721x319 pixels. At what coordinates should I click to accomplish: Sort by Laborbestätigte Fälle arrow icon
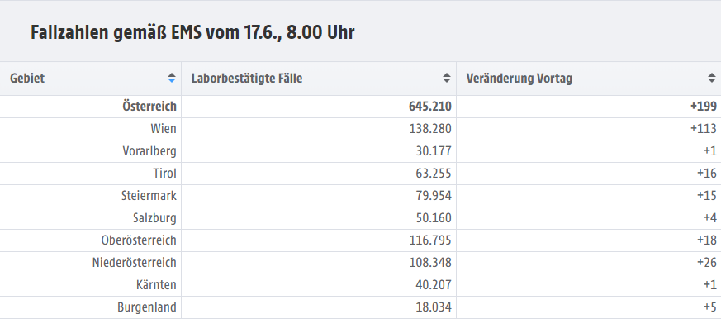coord(447,79)
